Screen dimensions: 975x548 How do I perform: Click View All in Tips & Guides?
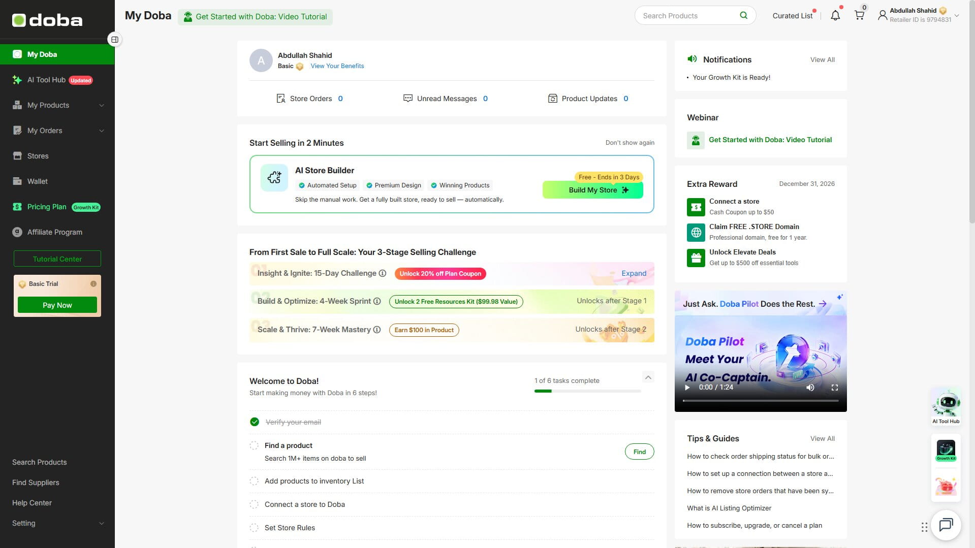(822, 438)
